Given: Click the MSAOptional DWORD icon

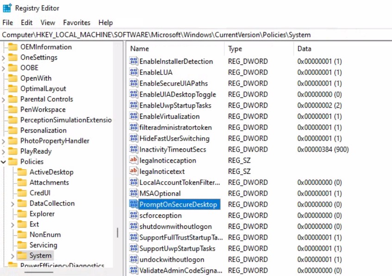Looking at the screenshot, I should tap(134, 193).
